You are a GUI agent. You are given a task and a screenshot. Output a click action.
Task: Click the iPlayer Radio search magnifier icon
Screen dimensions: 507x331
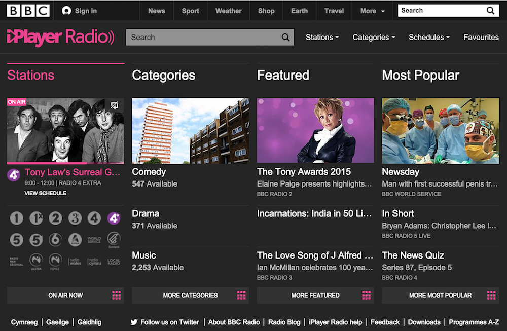tap(286, 37)
